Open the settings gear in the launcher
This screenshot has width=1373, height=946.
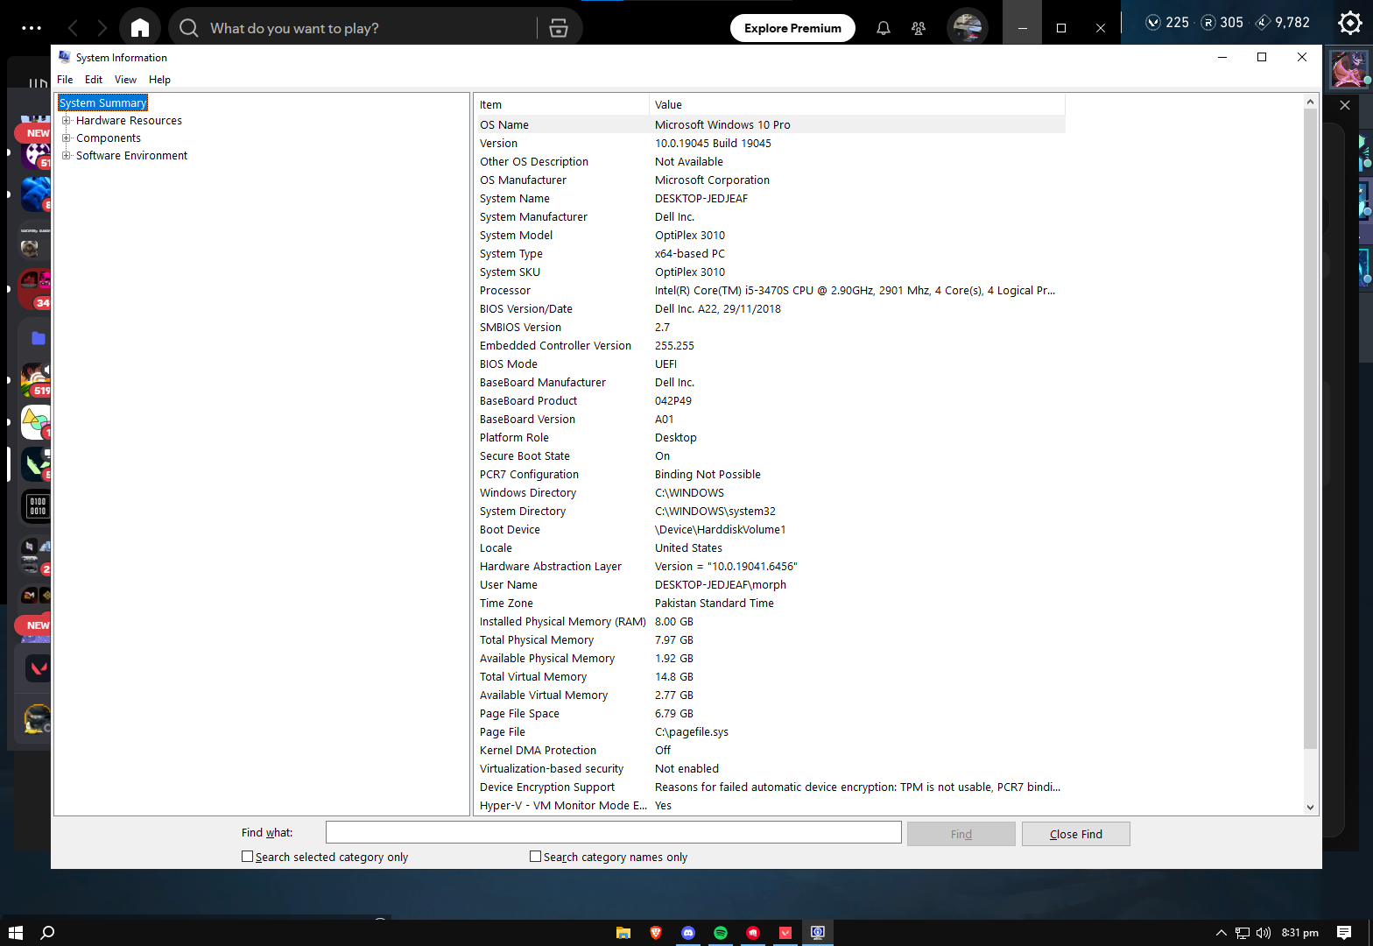point(1350,23)
